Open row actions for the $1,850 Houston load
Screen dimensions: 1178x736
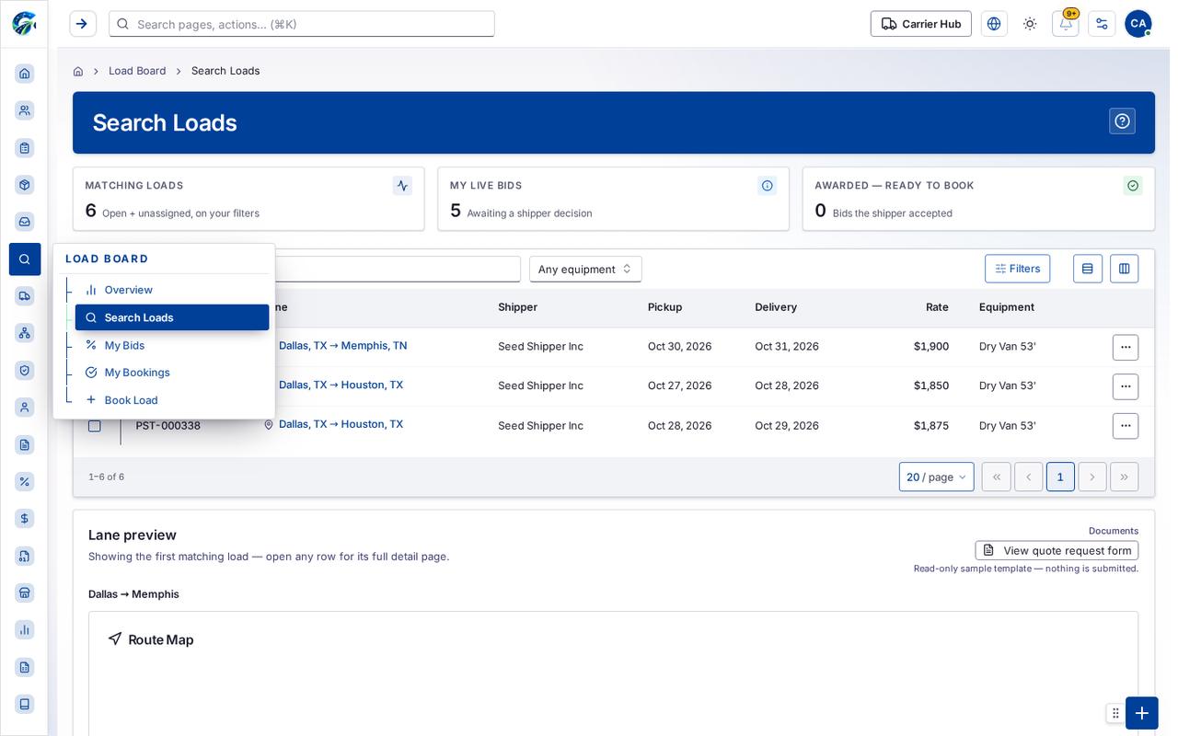(x=1126, y=386)
